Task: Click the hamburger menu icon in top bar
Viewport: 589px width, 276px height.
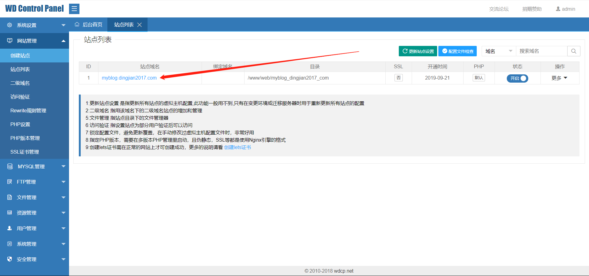Action: pyautogui.click(x=74, y=9)
